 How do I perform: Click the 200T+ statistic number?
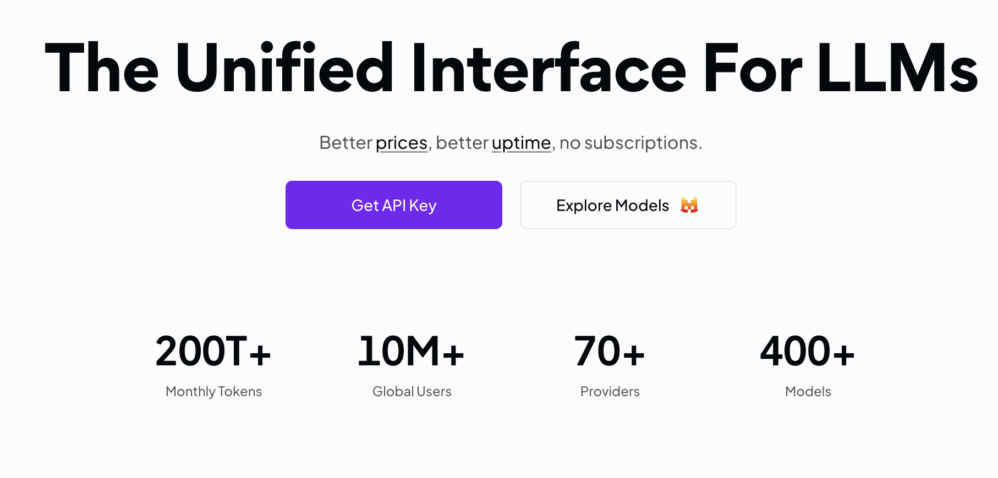click(213, 352)
